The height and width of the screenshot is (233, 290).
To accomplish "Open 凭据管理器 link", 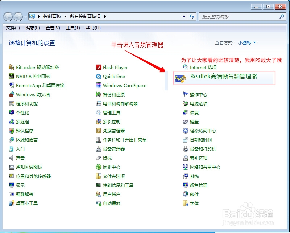I will [x=114, y=131].
